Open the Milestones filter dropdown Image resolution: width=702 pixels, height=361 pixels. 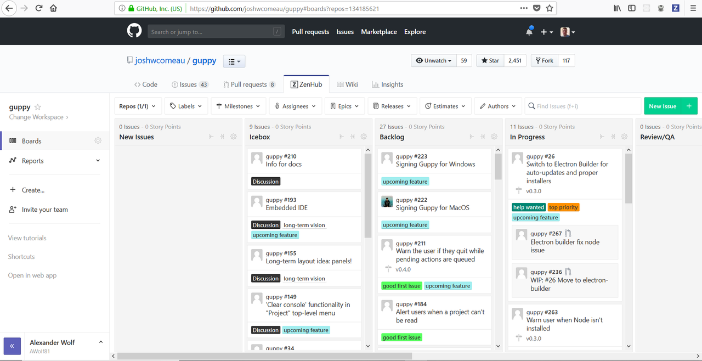pos(239,106)
